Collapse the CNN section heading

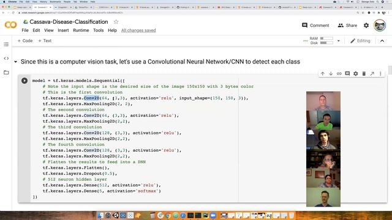(15, 62)
